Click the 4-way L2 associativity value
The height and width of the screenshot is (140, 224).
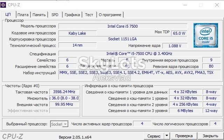211,104
